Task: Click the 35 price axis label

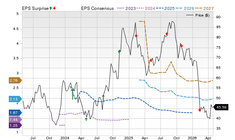Action: coord(218,129)
